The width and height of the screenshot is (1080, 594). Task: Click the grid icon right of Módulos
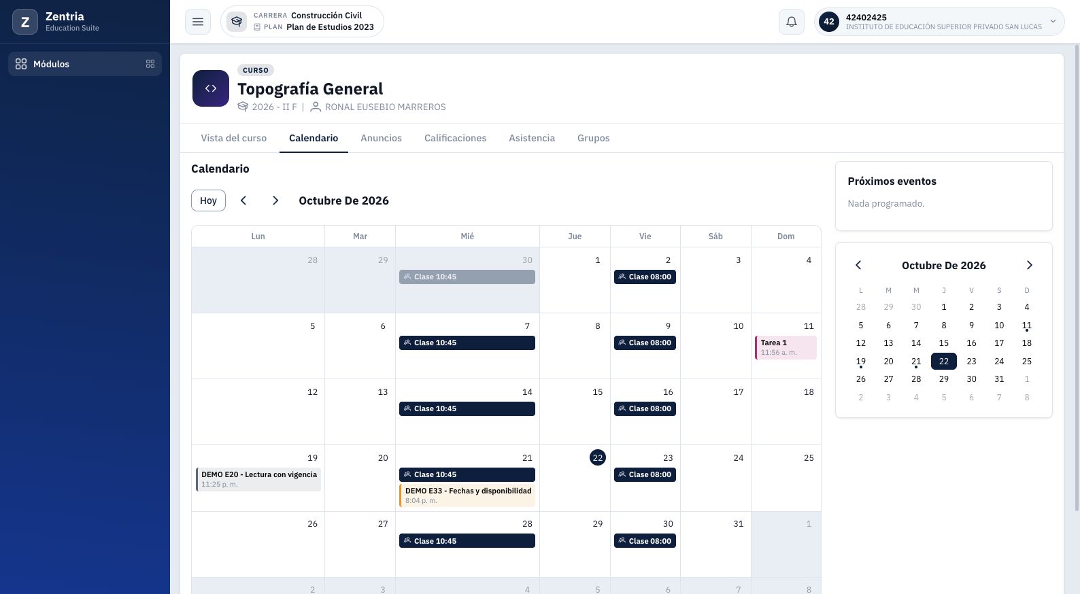point(150,64)
